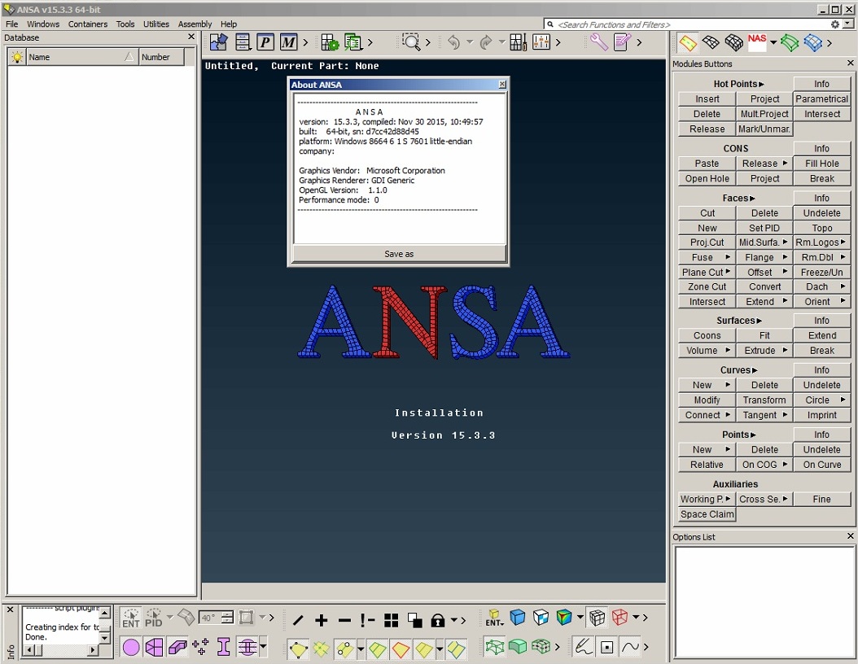Click the wrench settings icon
The image size is (858, 664).
click(x=599, y=42)
